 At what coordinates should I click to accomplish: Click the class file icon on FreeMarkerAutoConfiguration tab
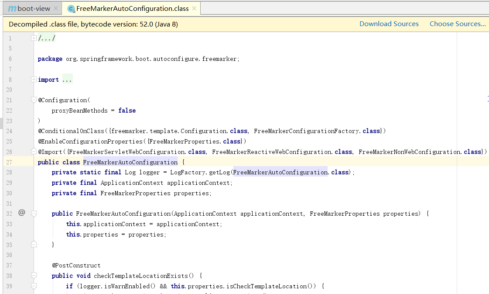pos(71,9)
